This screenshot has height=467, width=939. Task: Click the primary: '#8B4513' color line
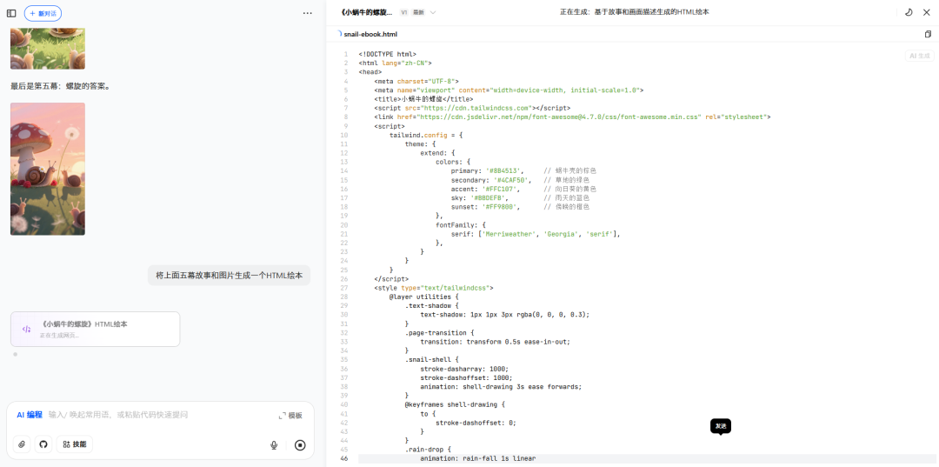(x=523, y=170)
